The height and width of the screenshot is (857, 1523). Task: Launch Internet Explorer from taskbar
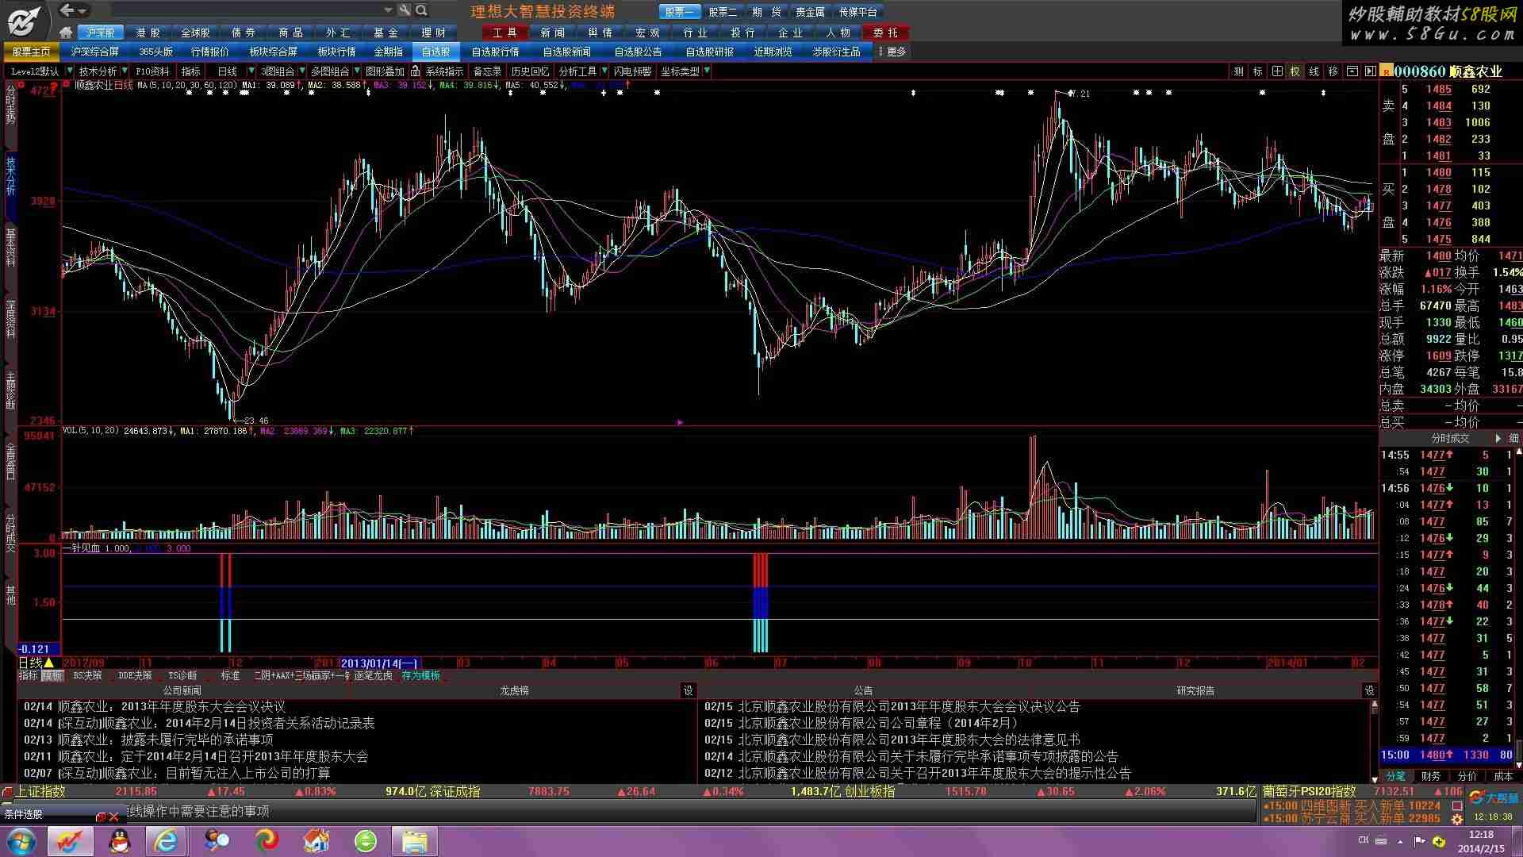tap(166, 841)
